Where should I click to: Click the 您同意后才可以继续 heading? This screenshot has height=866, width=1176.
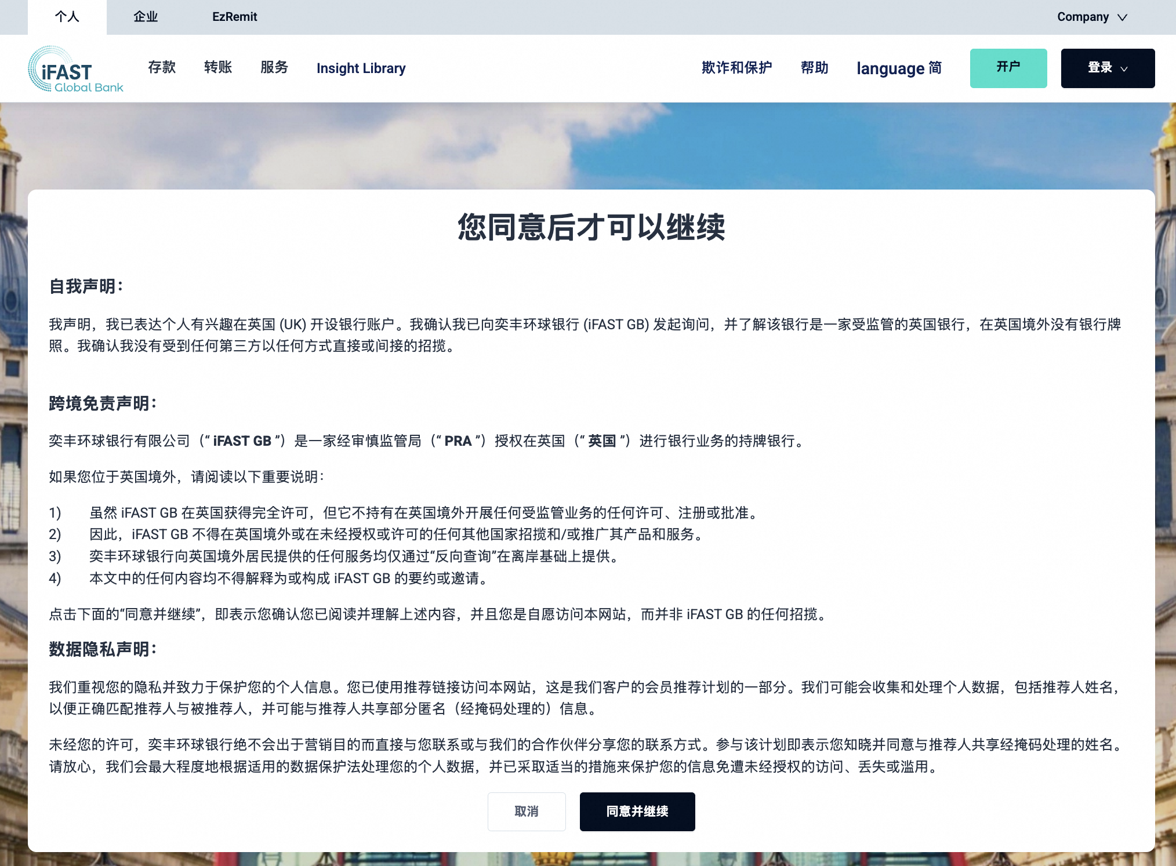(591, 227)
